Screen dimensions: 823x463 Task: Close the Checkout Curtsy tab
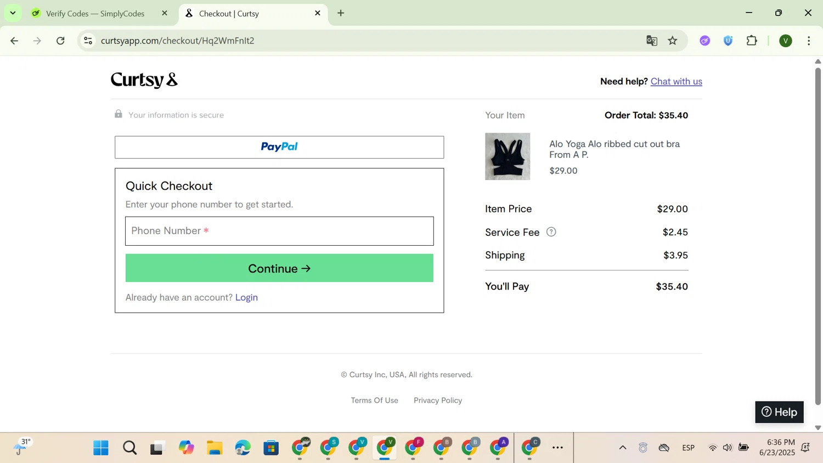(x=318, y=13)
